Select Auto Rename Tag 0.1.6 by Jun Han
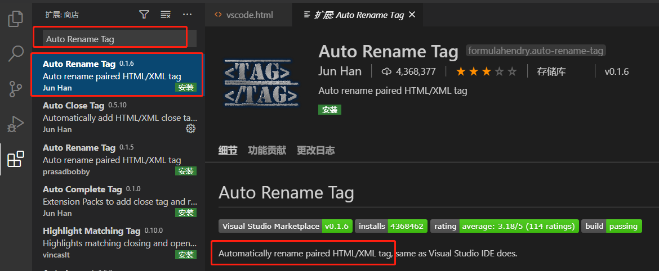The height and width of the screenshot is (271, 659). point(117,75)
